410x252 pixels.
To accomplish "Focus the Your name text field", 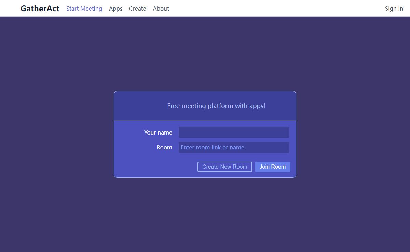I will pyautogui.click(x=234, y=132).
